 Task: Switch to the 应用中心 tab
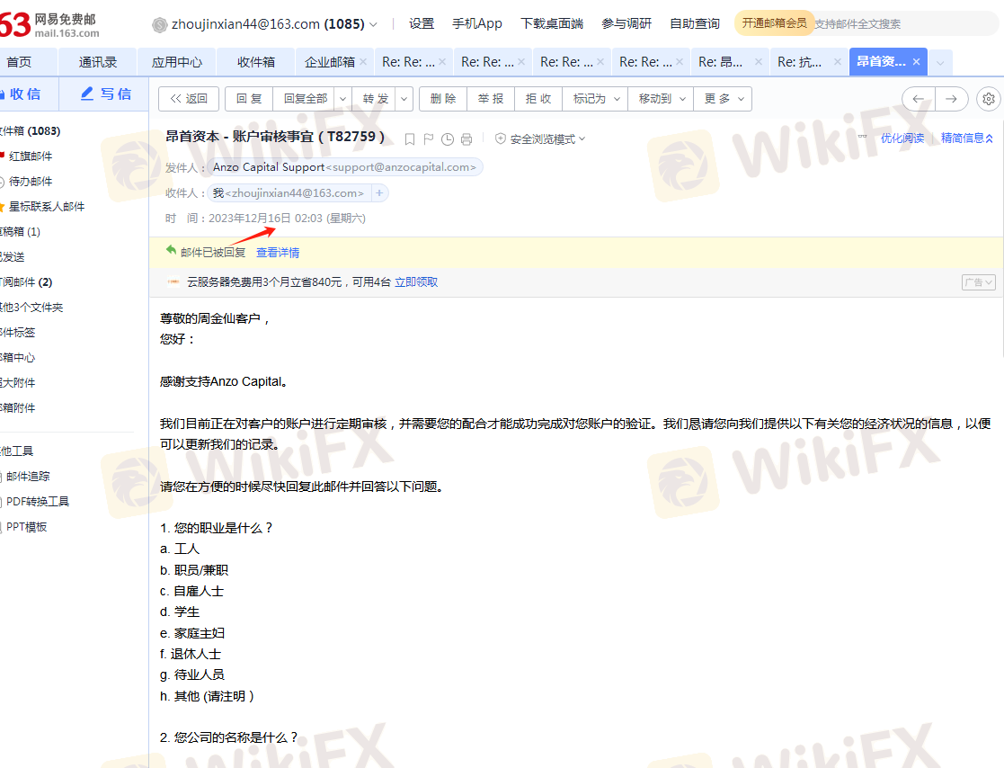point(177,62)
